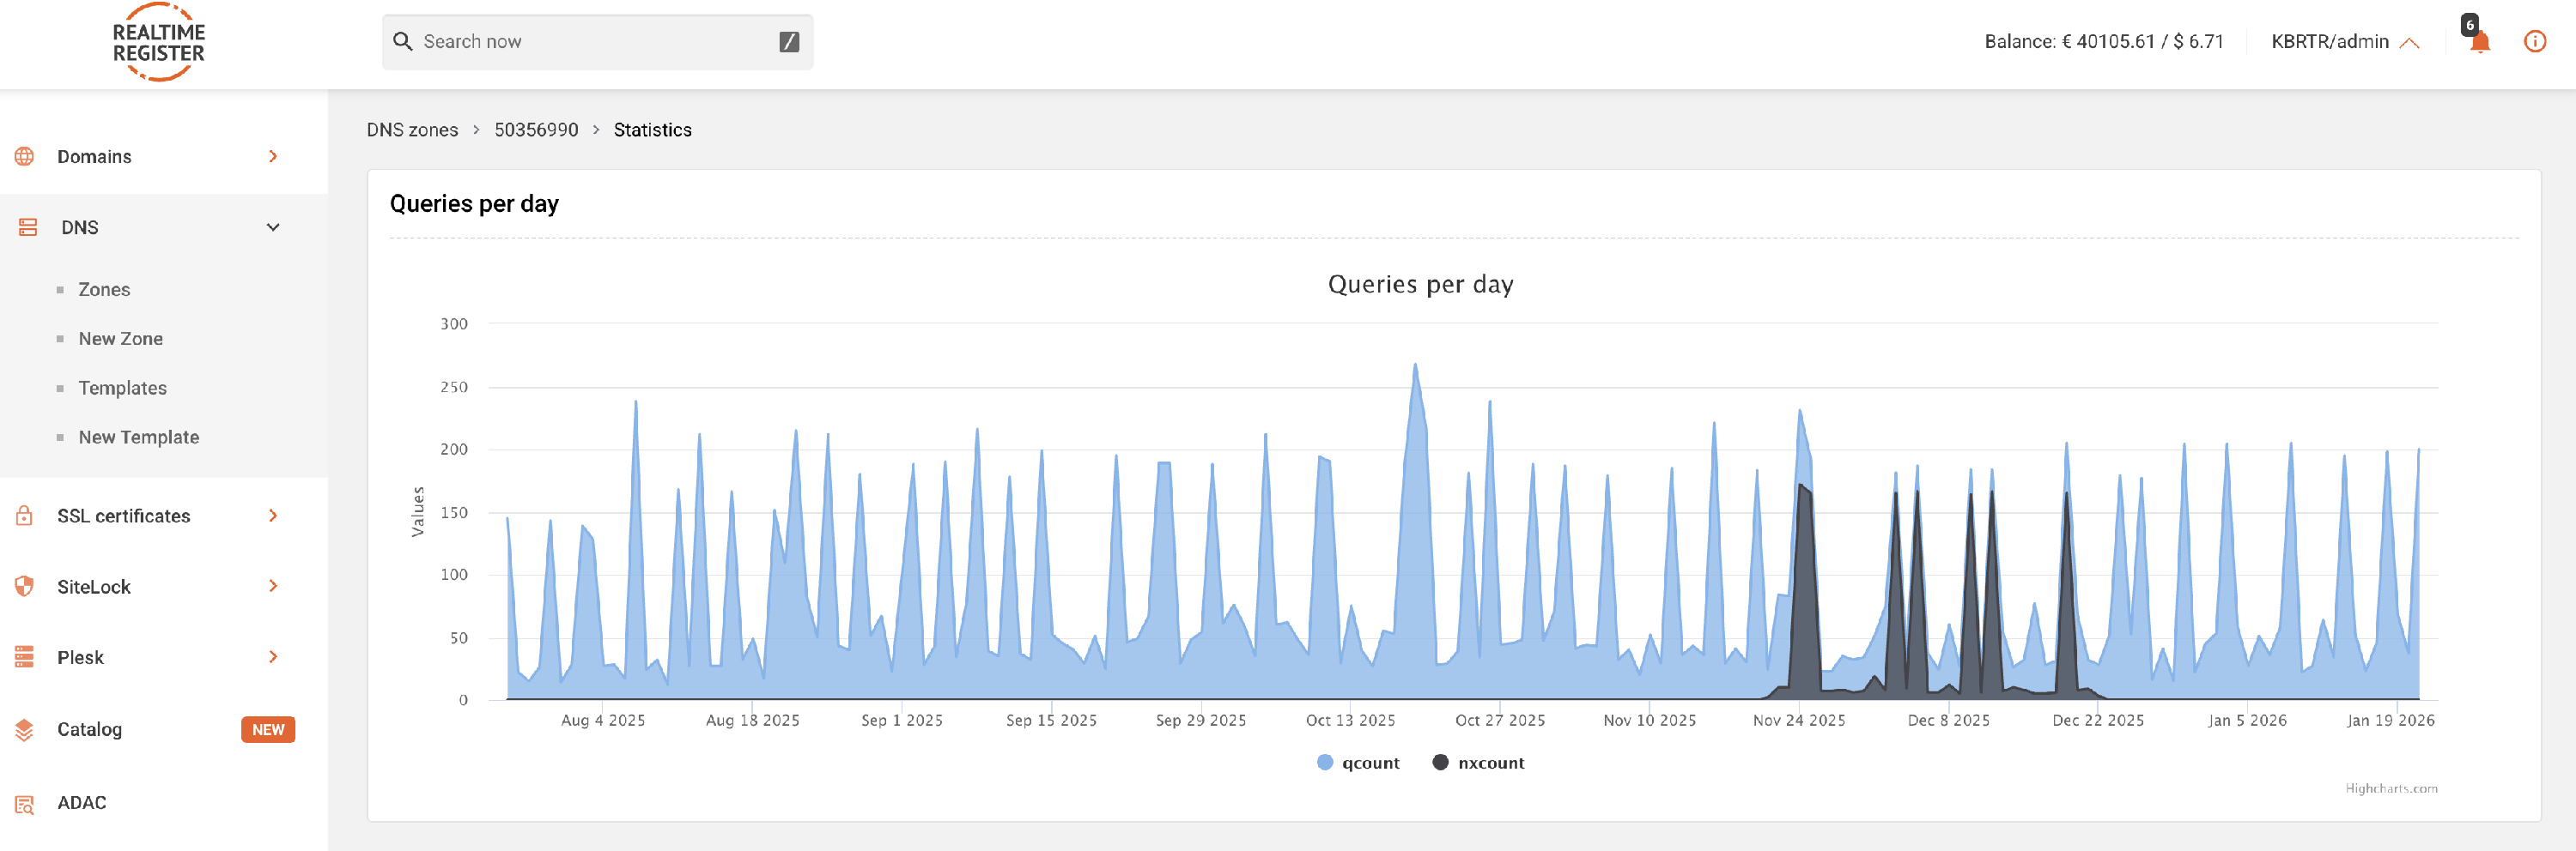Open the New Template submenu item

click(139, 438)
